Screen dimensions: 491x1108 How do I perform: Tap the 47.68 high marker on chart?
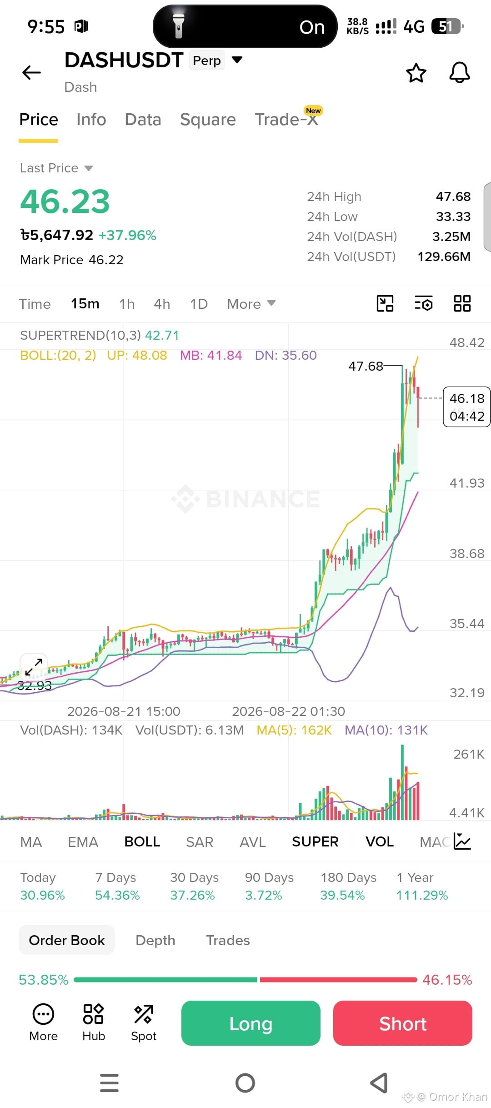[366, 366]
